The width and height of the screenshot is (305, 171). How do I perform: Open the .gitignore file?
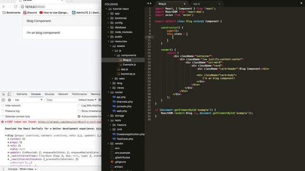[x=120, y=162]
